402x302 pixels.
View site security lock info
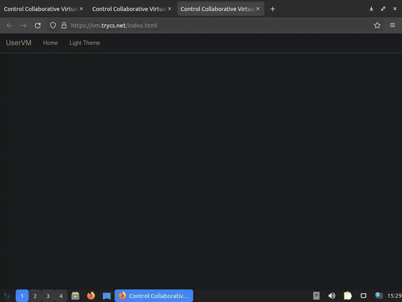pyautogui.click(x=64, y=25)
